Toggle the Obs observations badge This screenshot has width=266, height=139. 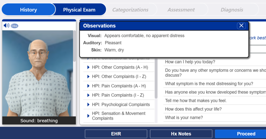[x=15, y=26]
